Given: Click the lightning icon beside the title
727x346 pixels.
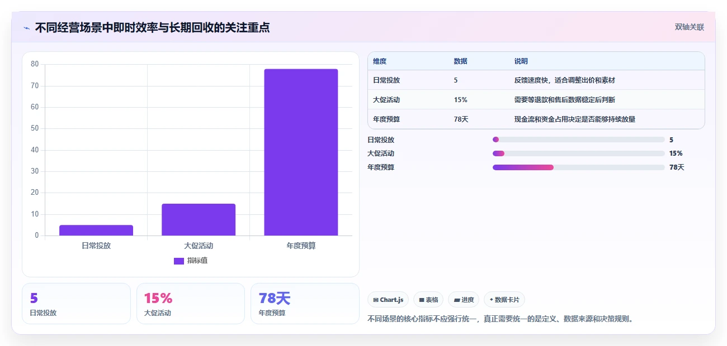Looking at the screenshot, I should tap(27, 28).
